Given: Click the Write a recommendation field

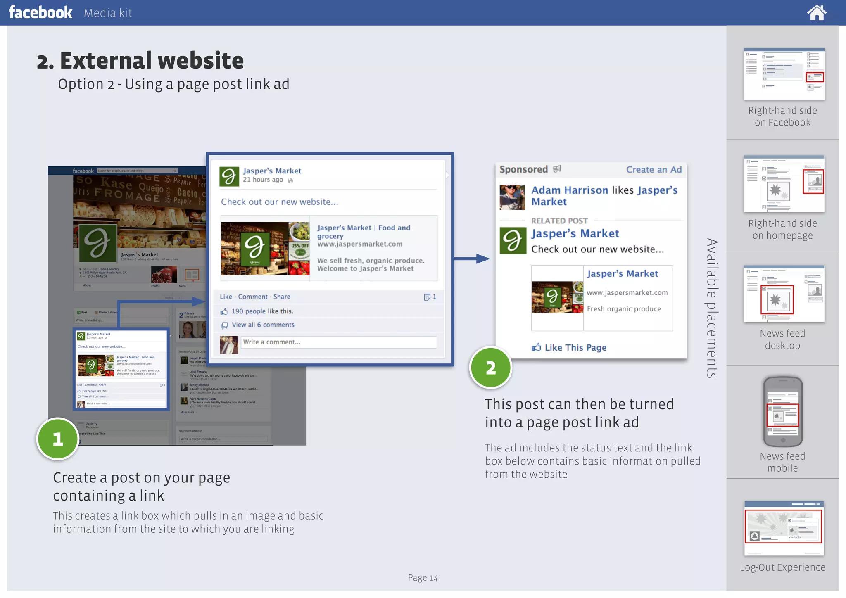Looking at the screenshot, I should coord(223,439).
